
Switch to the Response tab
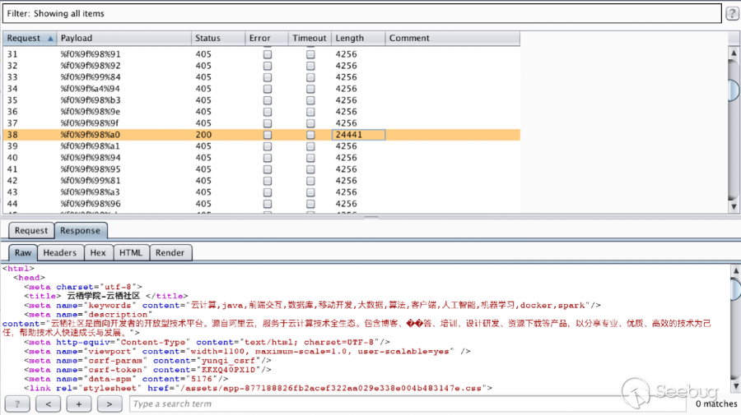tap(81, 231)
